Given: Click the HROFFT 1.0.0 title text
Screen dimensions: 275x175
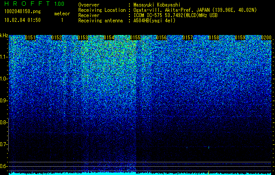Looking at the screenshot, I should pyautogui.click(x=35, y=3).
